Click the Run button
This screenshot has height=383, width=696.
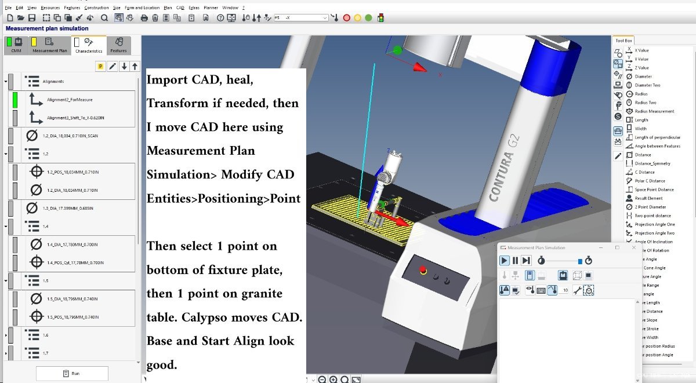[x=72, y=373]
